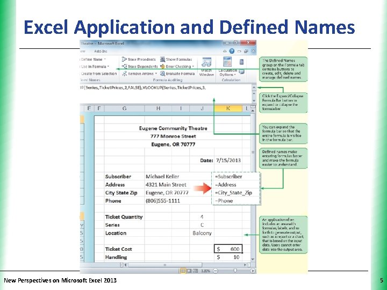Select column J header
The image size is (387, 290).
click(x=202, y=108)
